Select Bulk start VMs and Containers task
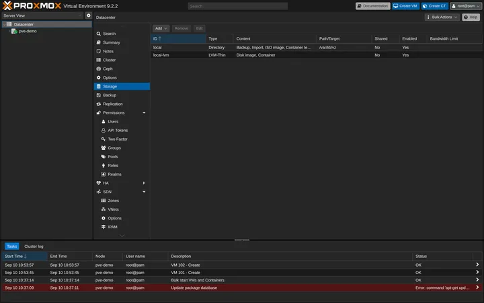The height and width of the screenshot is (303, 484). click(x=242, y=280)
